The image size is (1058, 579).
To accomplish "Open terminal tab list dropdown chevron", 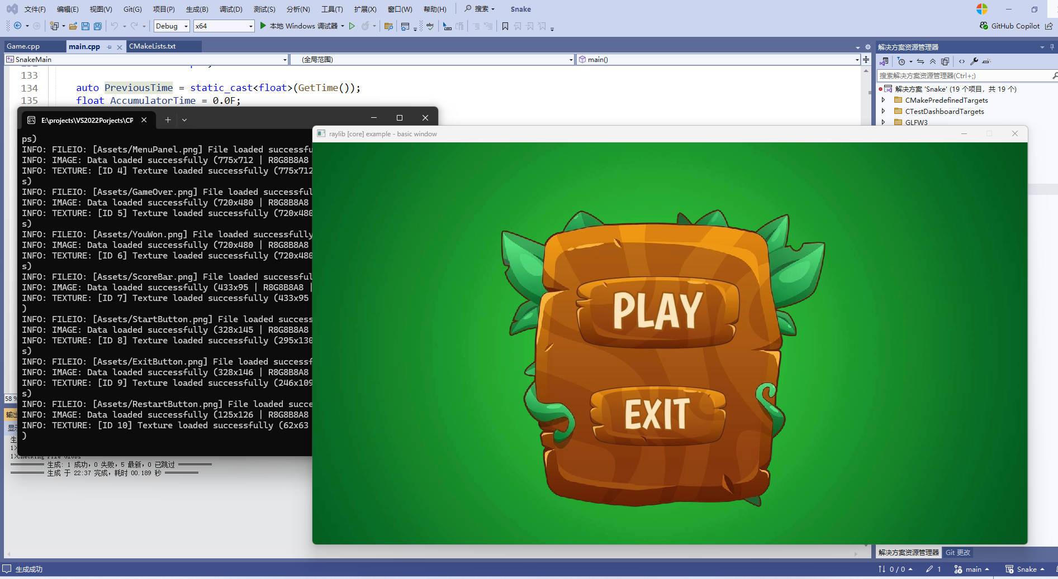I will [x=184, y=119].
